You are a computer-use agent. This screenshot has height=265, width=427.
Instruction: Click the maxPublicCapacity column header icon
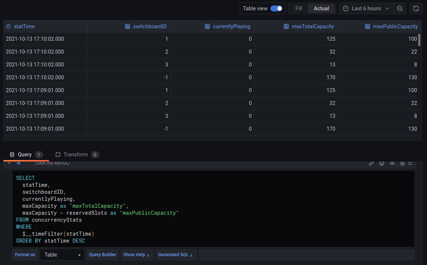368,26
